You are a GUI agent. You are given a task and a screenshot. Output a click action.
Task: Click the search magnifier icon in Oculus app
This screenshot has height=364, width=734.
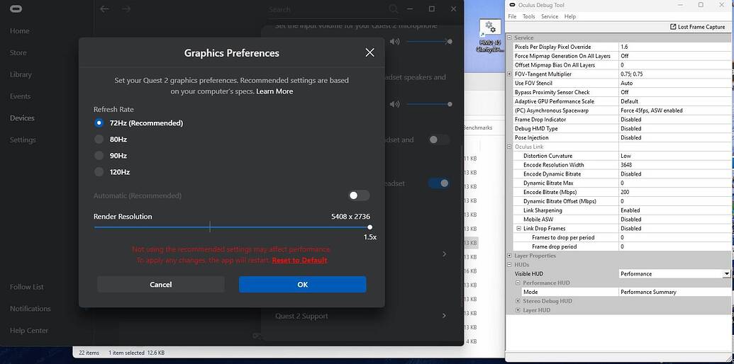(394, 9)
